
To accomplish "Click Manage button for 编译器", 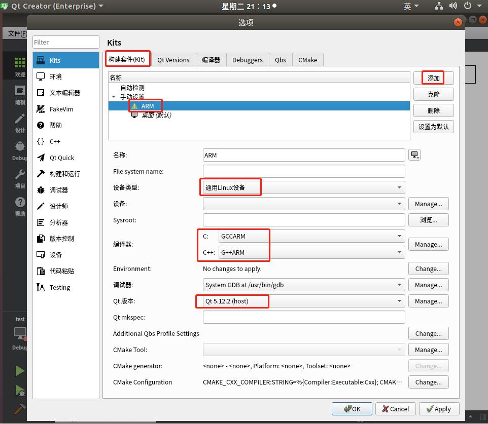I will (x=428, y=244).
